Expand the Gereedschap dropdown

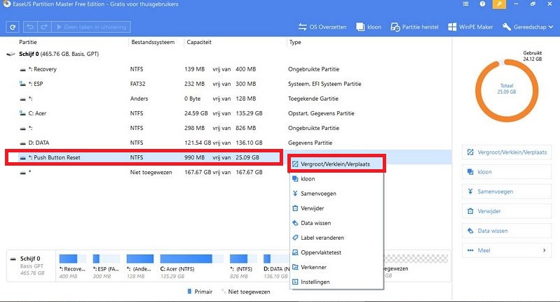point(528,27)
